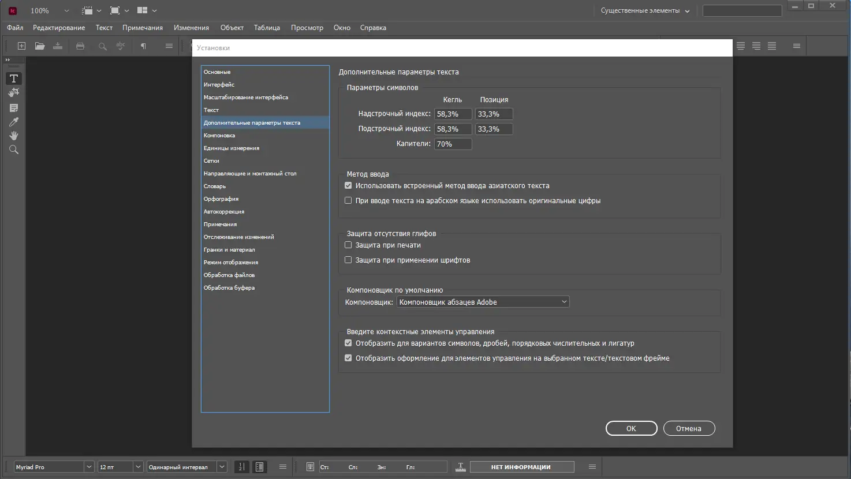Select the Type tool in left toolbar
The height and width of the screenshot is (479, 851).
(x=14, y=78)
